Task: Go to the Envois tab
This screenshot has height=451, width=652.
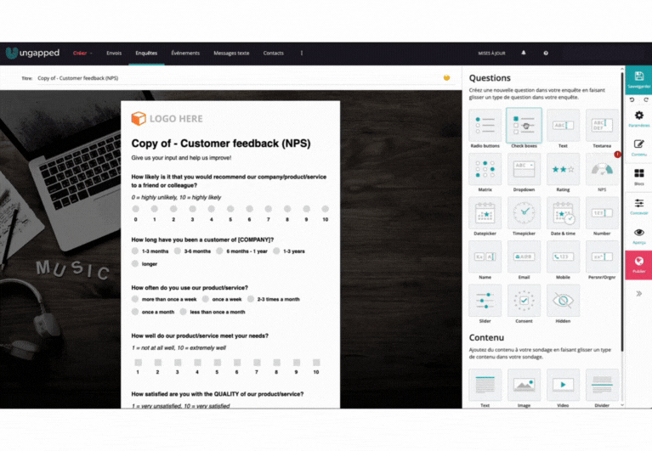Action: [x=114, y=54]
